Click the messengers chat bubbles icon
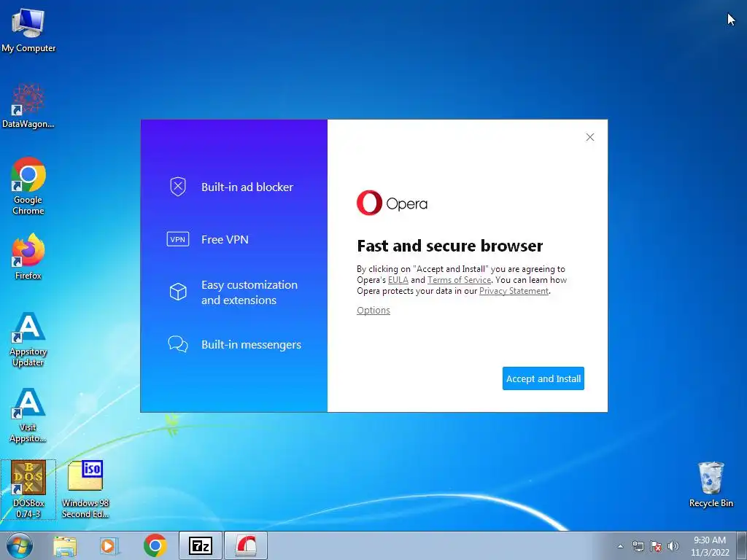This screenshot has width=747, height=560. point(178,344)
